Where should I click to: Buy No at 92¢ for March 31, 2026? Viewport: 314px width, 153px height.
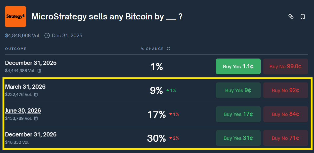click(x=285, y=90)
